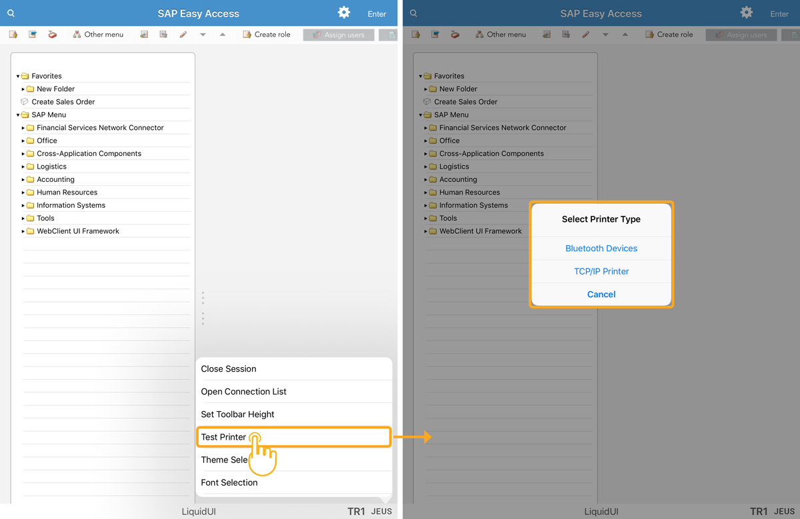Open settings gear in the left screen header

tap(344, 13)
